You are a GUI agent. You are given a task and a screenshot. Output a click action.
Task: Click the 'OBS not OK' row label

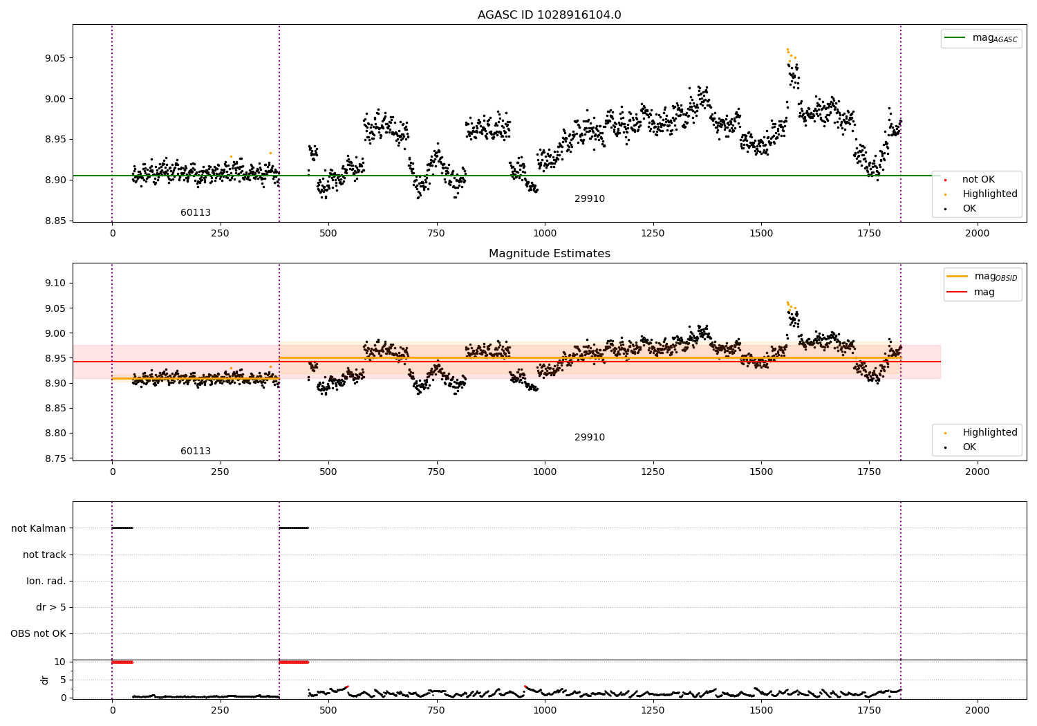(x=38, y=633)
